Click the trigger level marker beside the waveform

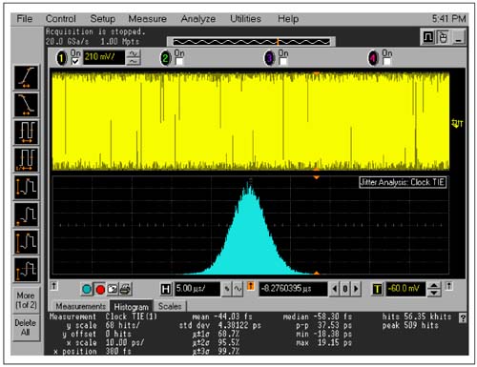(x=457, y=123)
